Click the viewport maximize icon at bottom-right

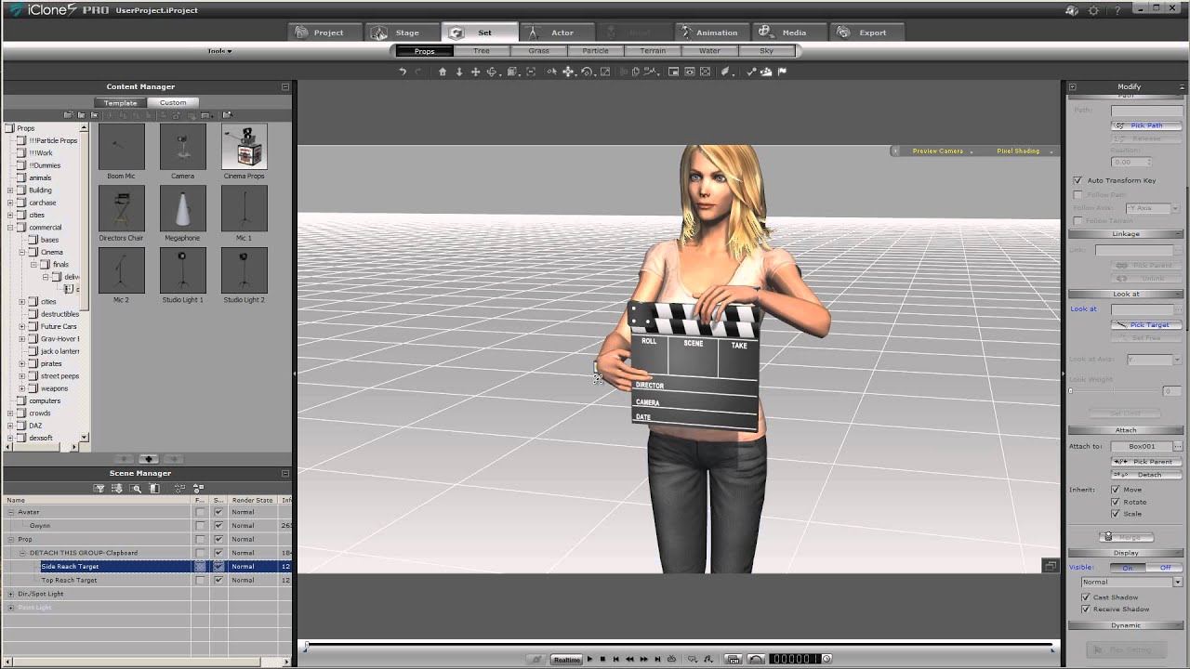click(x=1051, y=565)
